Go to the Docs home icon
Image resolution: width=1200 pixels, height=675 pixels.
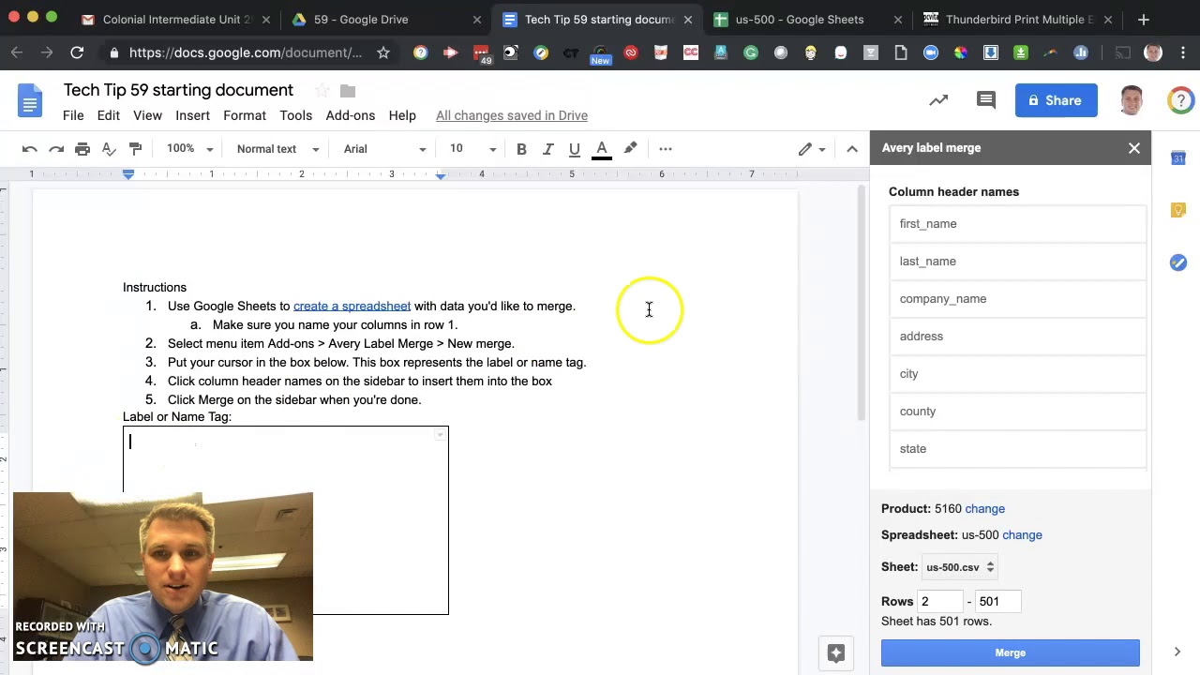tap(30, 101)
